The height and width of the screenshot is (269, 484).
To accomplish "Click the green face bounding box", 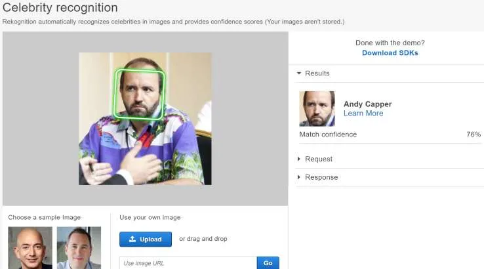I will (x=140, y=94).
